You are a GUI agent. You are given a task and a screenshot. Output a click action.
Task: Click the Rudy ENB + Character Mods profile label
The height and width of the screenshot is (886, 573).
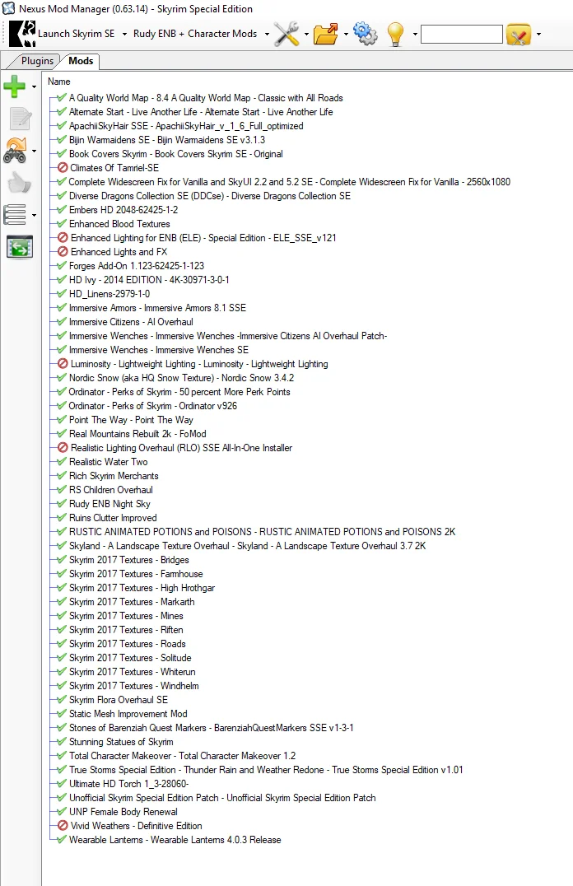point(195,34)
